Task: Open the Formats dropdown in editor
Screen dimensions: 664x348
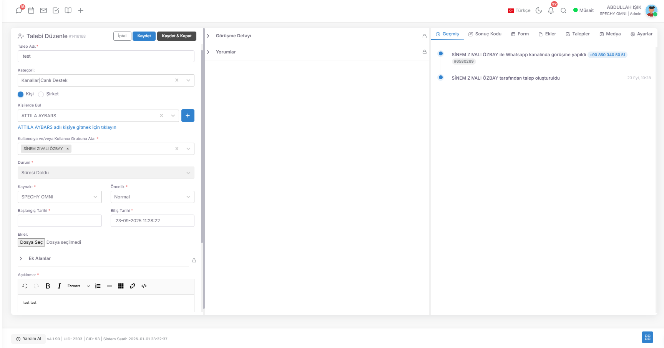Action: point(78,286)
